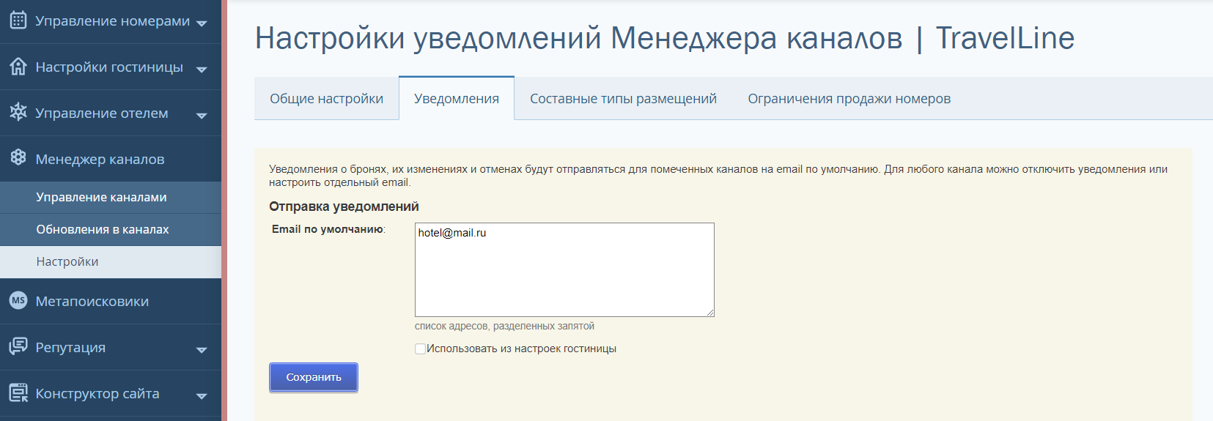Click the calendar icon beside Управление номерами

click(x=18, y=21)
